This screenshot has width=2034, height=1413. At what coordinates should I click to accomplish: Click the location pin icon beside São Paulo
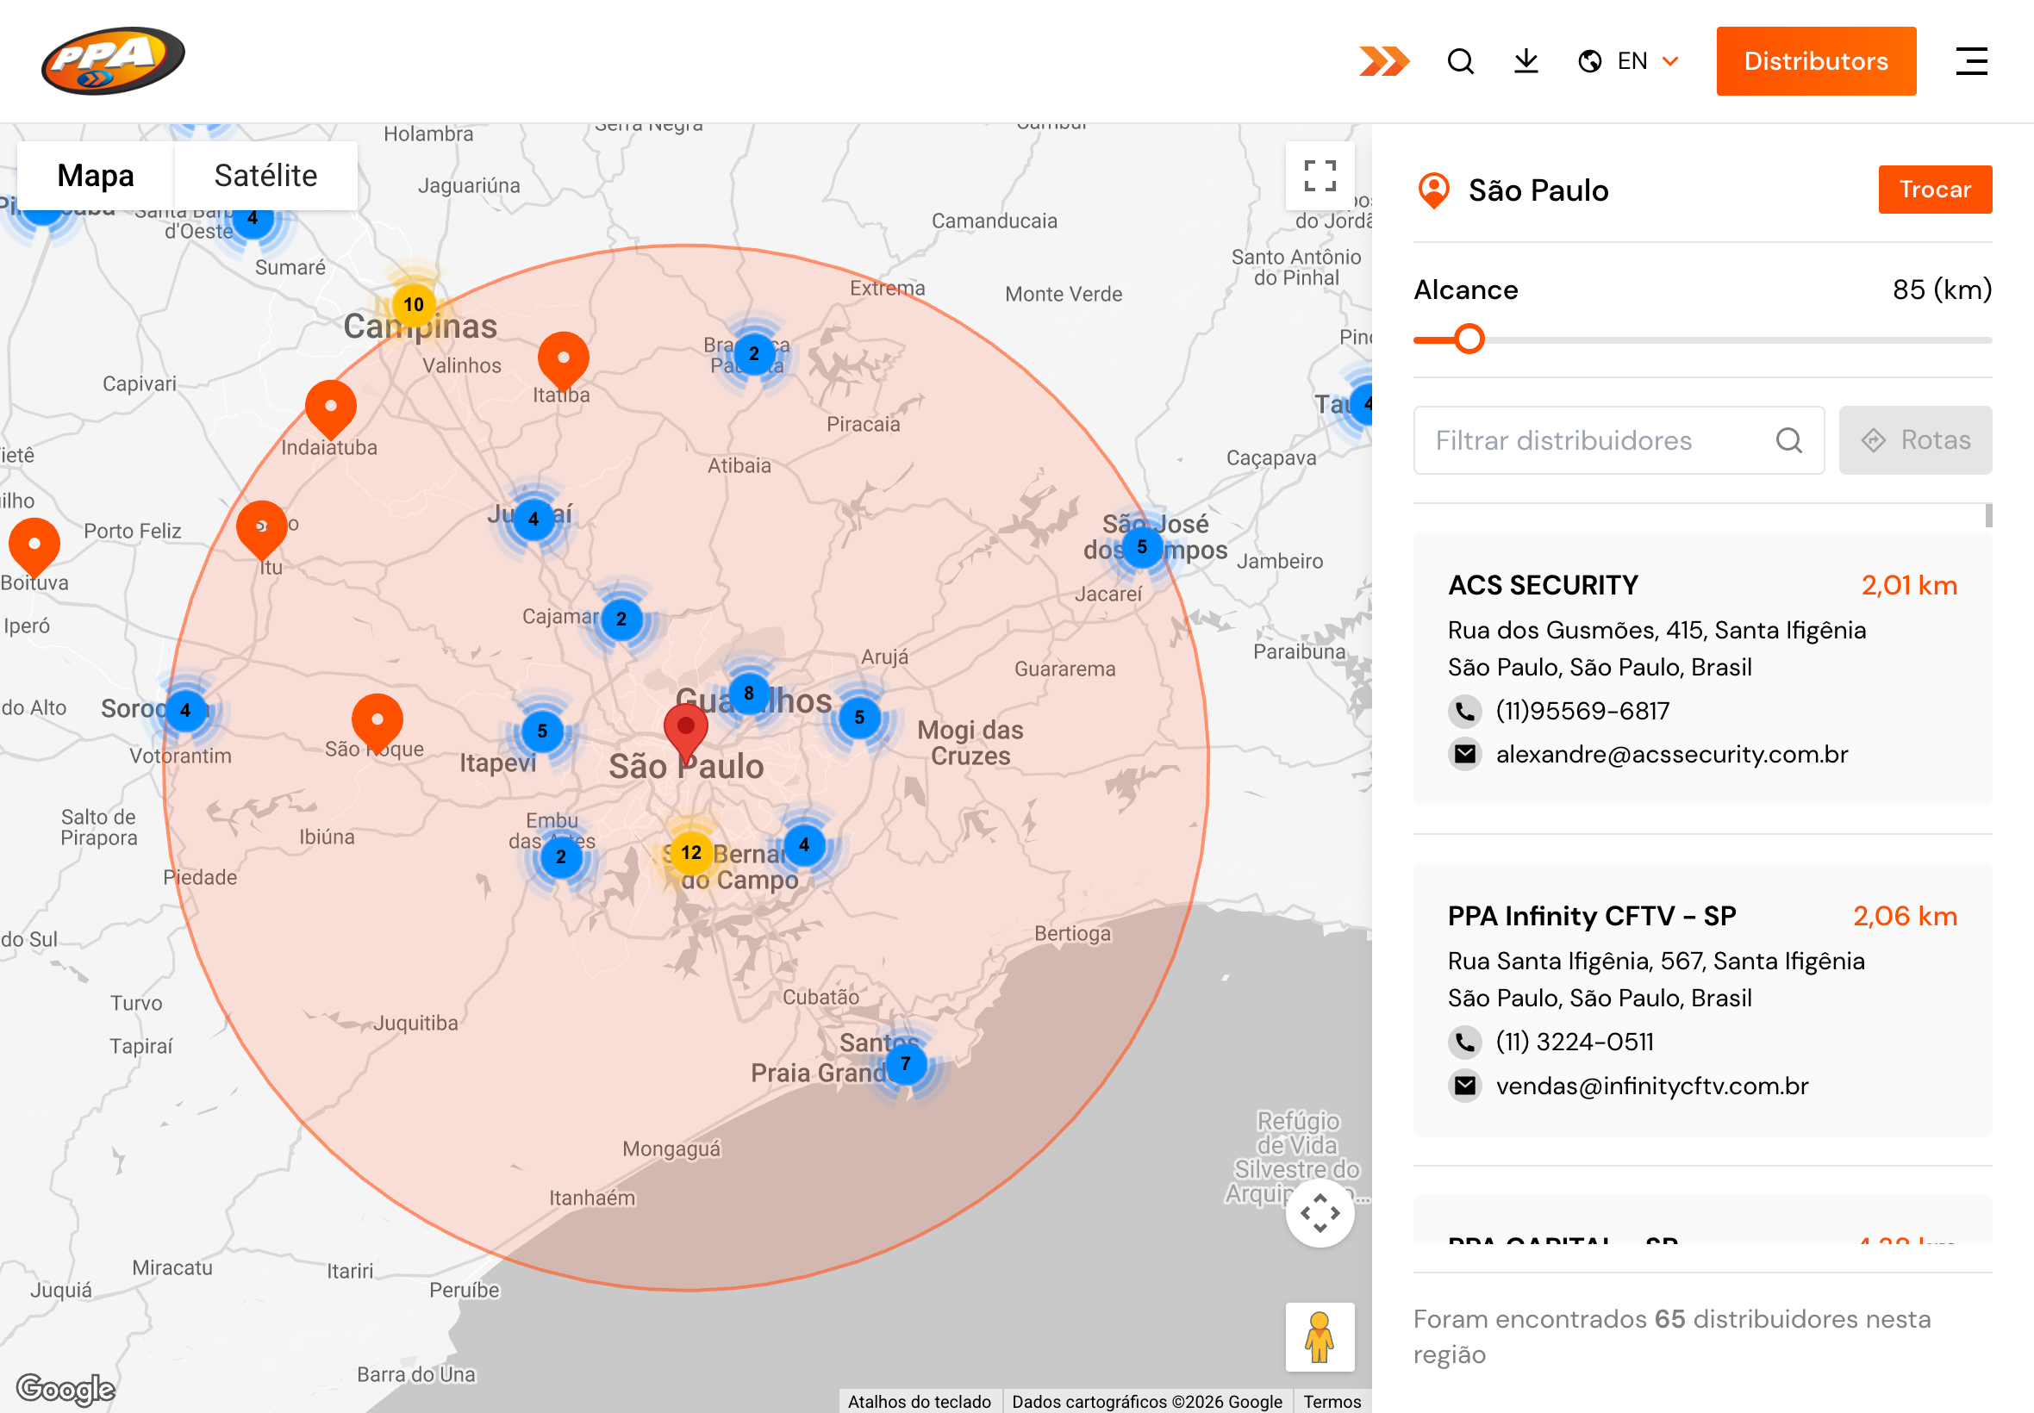[x=1433, y=190]
